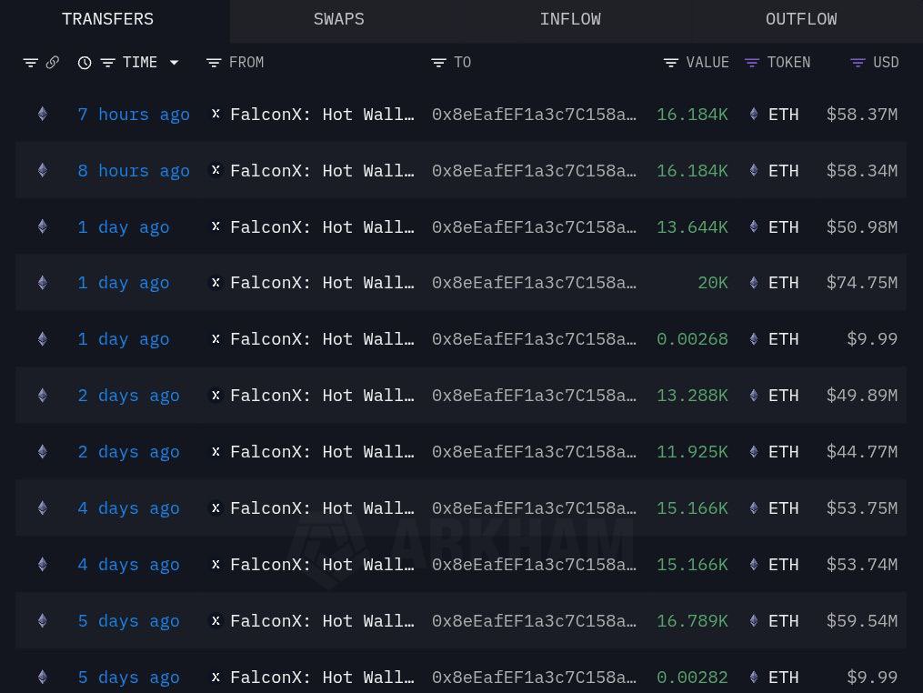The height and width of the screenshot is (693, 923).
Task: Open the TOKEN column filter
Action: click(752, 63)
